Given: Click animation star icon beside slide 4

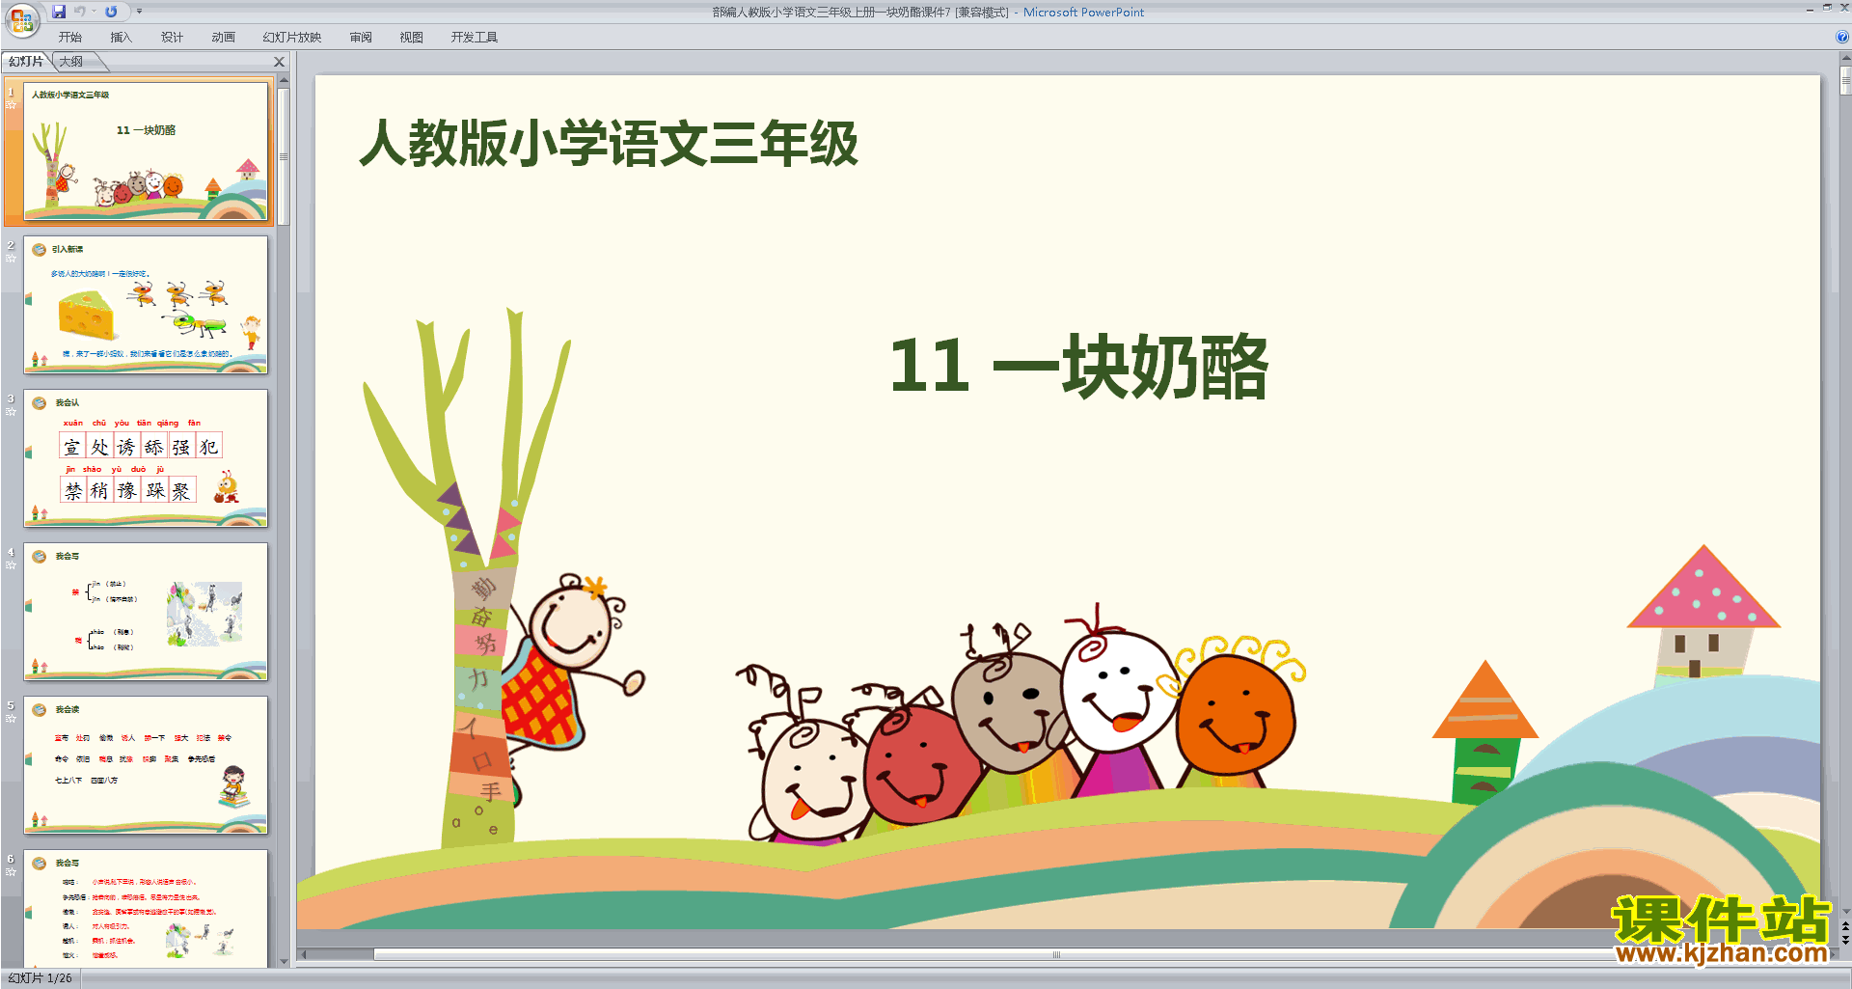Looking at the screenshot, I should coord(11,565).
